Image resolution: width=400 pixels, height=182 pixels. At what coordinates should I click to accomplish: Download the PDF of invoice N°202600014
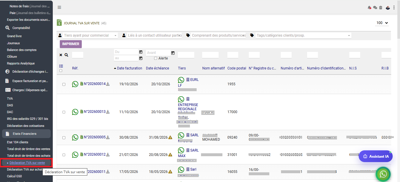[108, 84]
